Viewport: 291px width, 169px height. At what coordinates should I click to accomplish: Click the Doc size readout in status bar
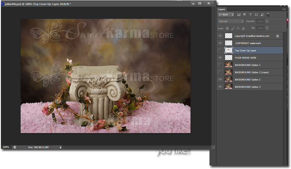coord(39,147)
